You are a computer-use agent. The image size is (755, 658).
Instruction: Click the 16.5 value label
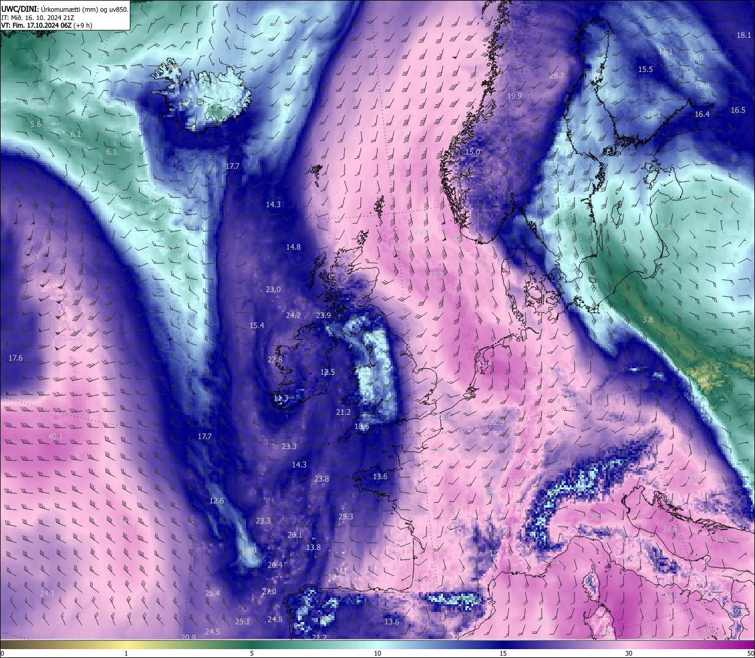738,110
